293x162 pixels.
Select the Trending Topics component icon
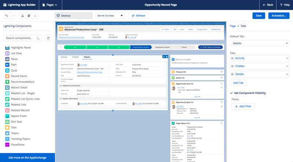(7, 139)
